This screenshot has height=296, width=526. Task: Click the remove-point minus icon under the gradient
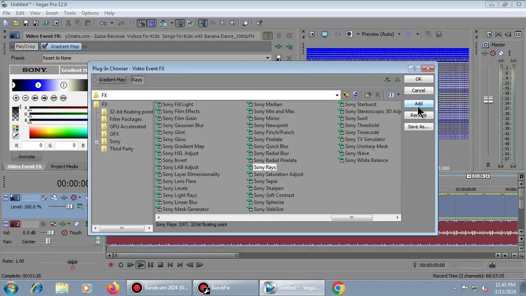click(x=25, y=98)
